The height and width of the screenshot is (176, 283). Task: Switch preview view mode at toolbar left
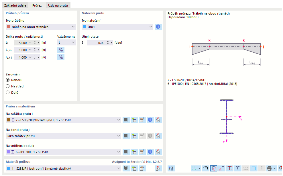tap(171, 169)
